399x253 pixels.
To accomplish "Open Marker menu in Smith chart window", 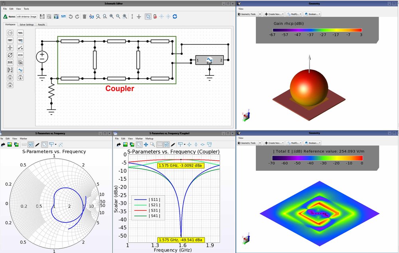I will tap(24, 139).
